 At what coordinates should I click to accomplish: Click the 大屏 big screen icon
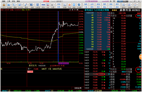point(52,5)
